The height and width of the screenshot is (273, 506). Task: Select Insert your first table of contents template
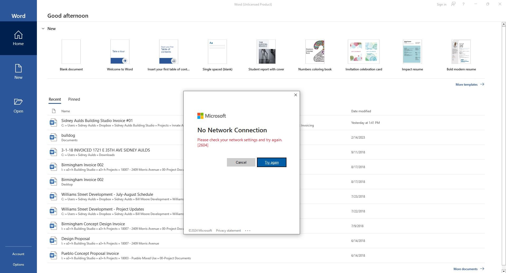tap(169, 55)
